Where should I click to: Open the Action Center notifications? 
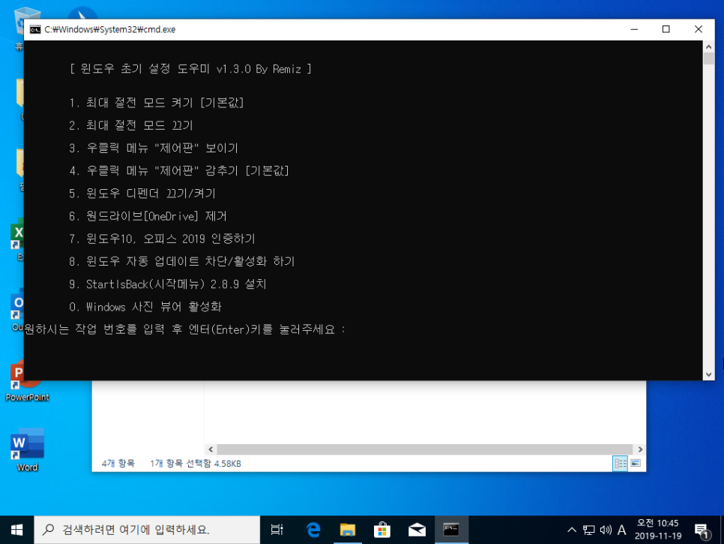pos(702,530)
